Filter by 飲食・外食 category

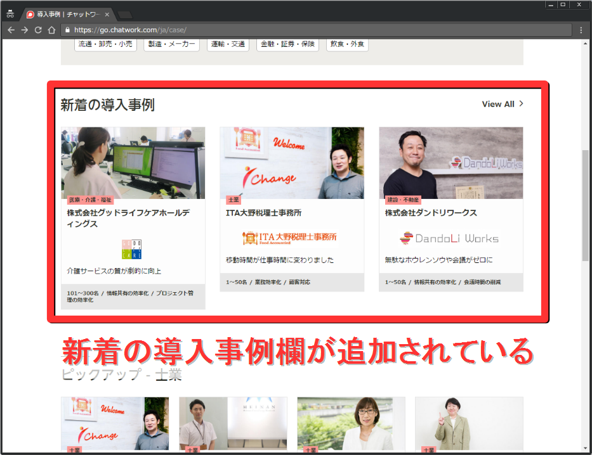(347, 44)
